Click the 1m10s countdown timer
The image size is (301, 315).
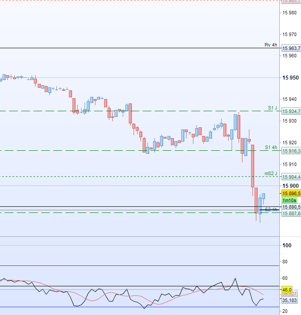(289, 200)
